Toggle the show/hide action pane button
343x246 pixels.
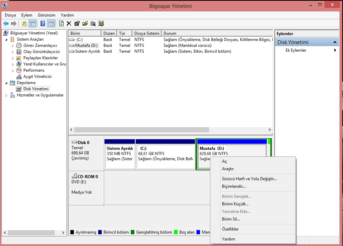pos(51,23)
